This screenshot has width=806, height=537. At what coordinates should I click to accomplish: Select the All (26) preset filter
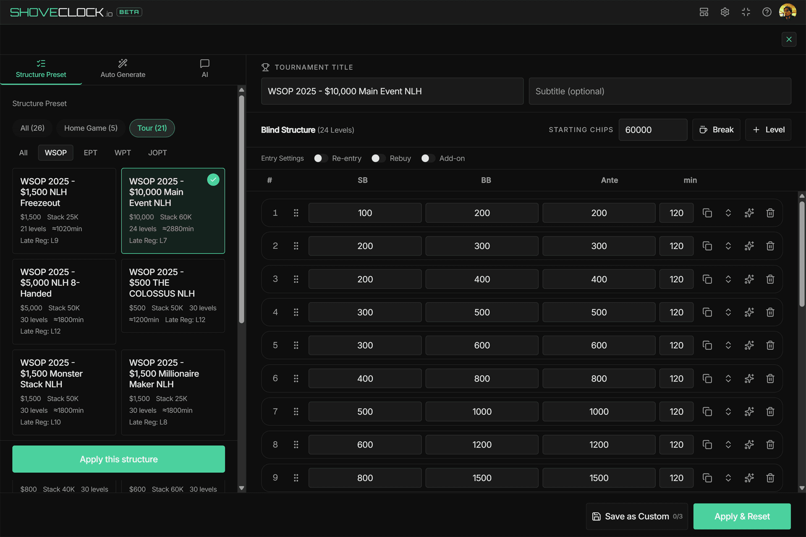point(32,128)
